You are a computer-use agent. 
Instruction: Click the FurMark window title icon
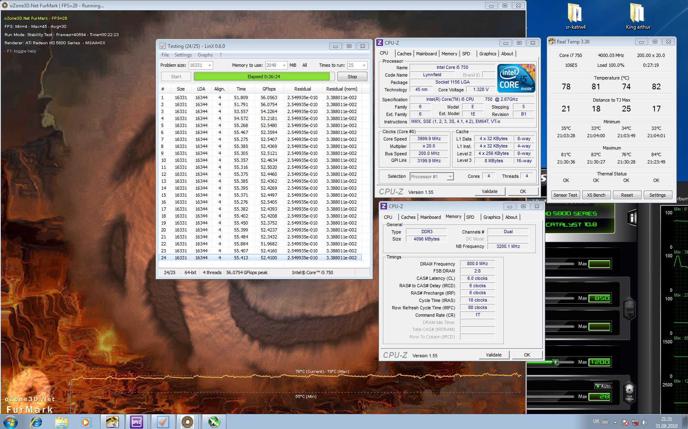(5, 5)
